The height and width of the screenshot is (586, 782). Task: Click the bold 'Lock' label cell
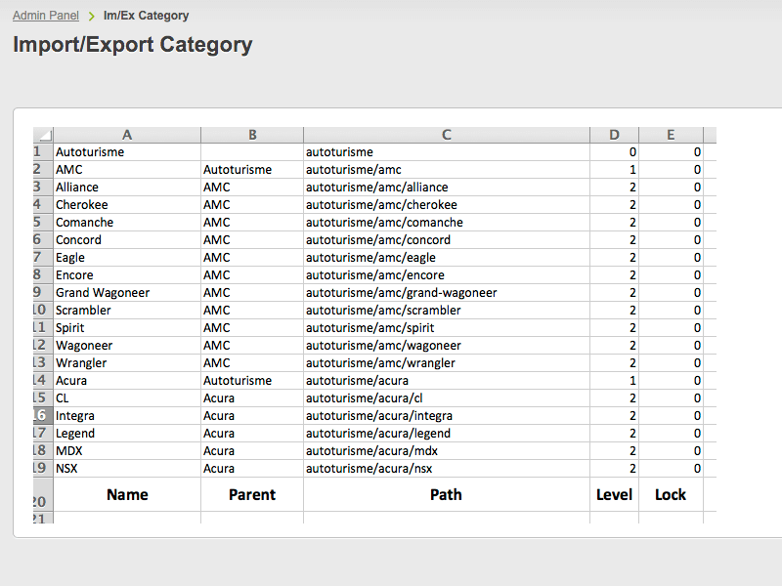pyautogui.click(x=671, y=494)
